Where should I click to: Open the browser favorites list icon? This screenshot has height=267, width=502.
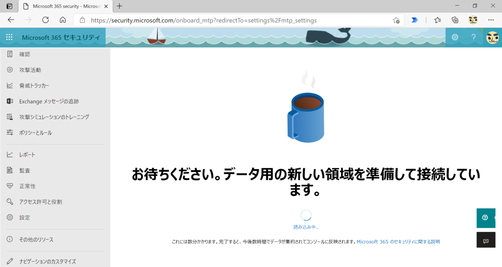click(x=438, y=20)
